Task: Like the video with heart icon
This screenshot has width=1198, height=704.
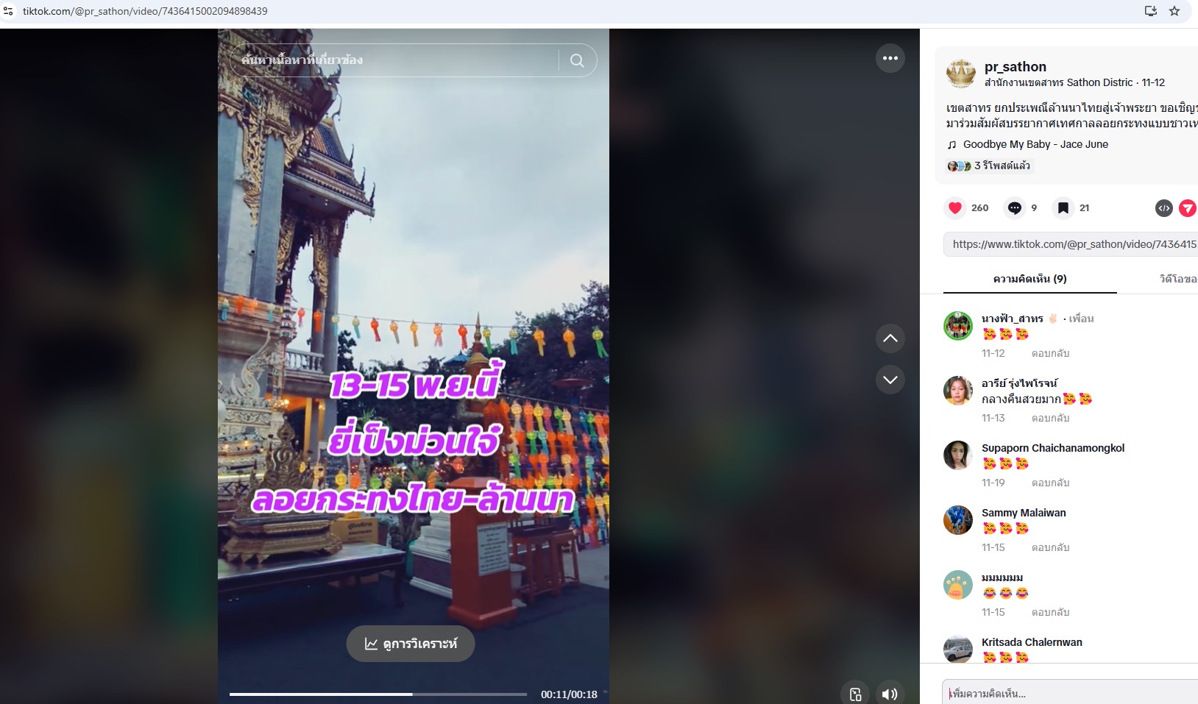Action: 955,208
